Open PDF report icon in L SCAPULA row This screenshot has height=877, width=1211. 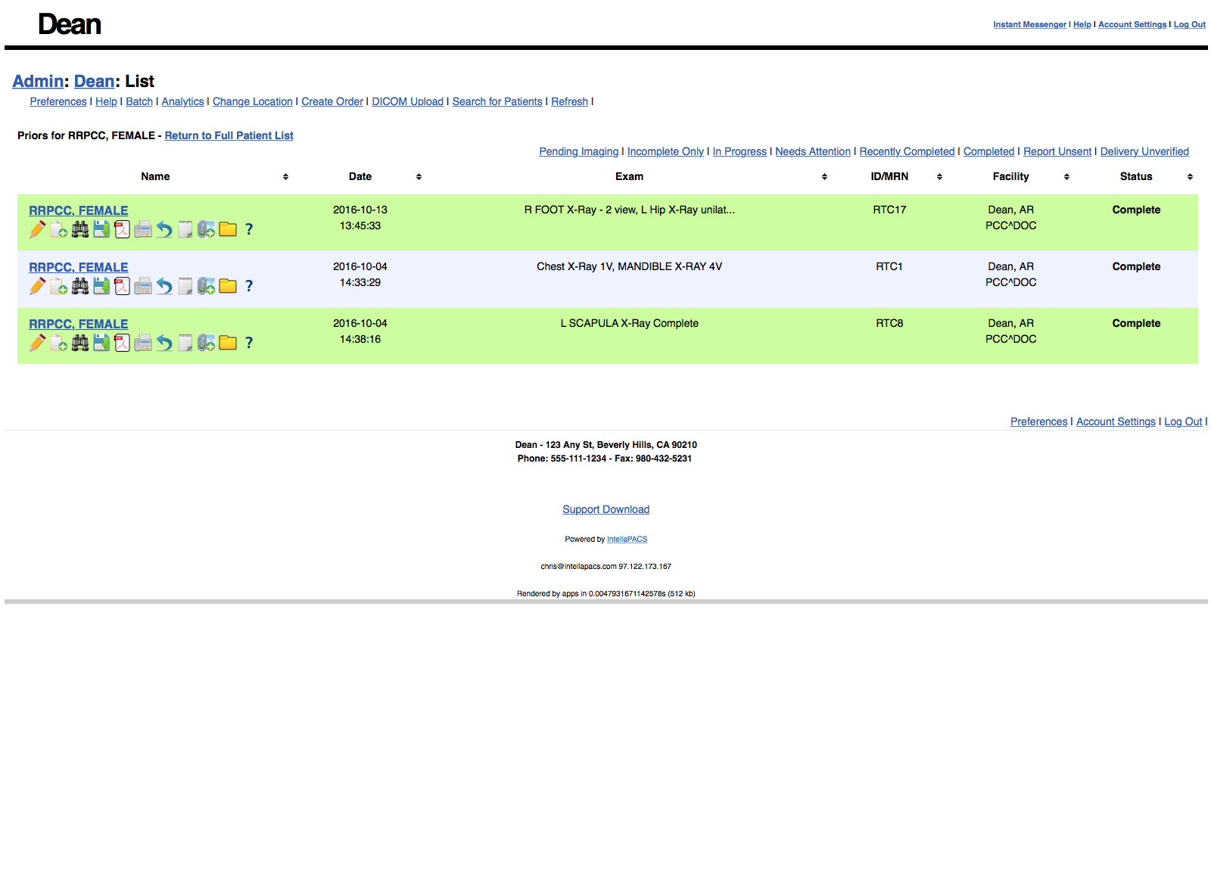[122, 343]
